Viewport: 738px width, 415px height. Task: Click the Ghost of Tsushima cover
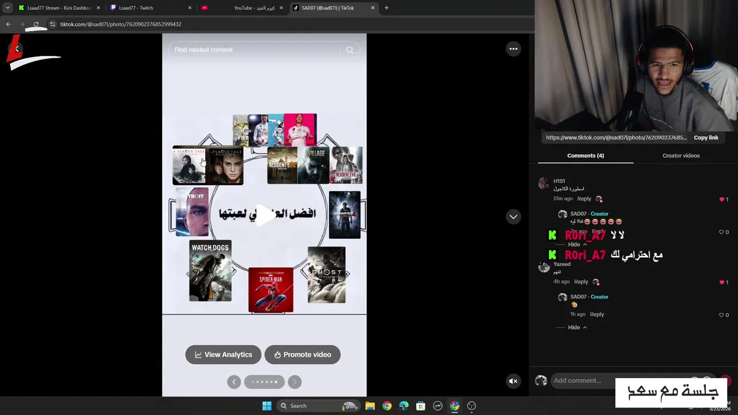coord(326,275)
